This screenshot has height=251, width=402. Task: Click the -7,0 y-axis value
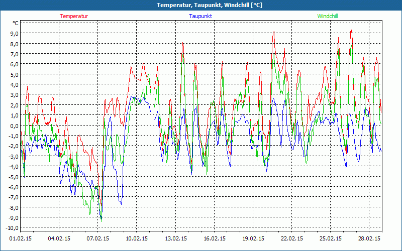[13, 197]
